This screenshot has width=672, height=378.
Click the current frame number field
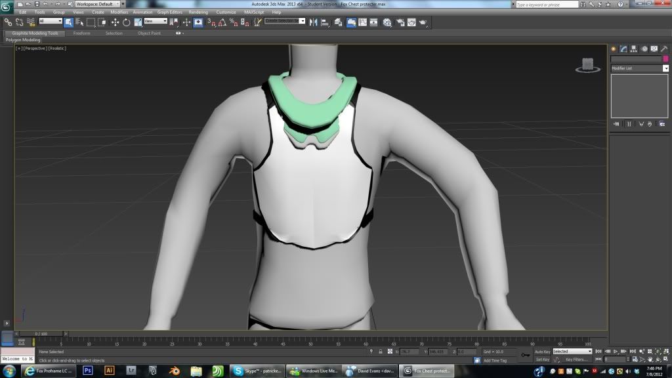point(615,359)
